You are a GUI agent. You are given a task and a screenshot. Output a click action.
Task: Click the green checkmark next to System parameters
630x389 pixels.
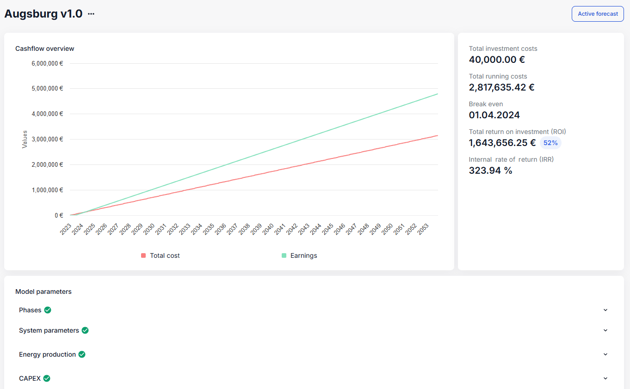(x=85, y=330)
